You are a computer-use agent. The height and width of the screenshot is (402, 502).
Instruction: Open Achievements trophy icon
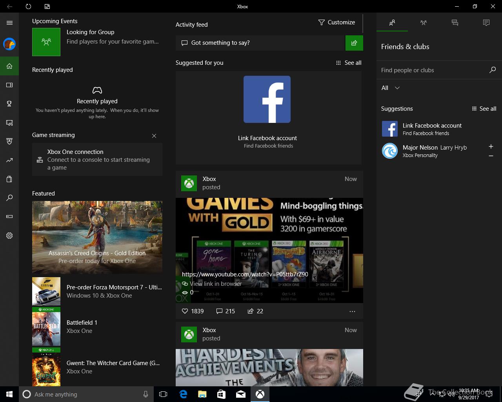[x=9, y=104]
